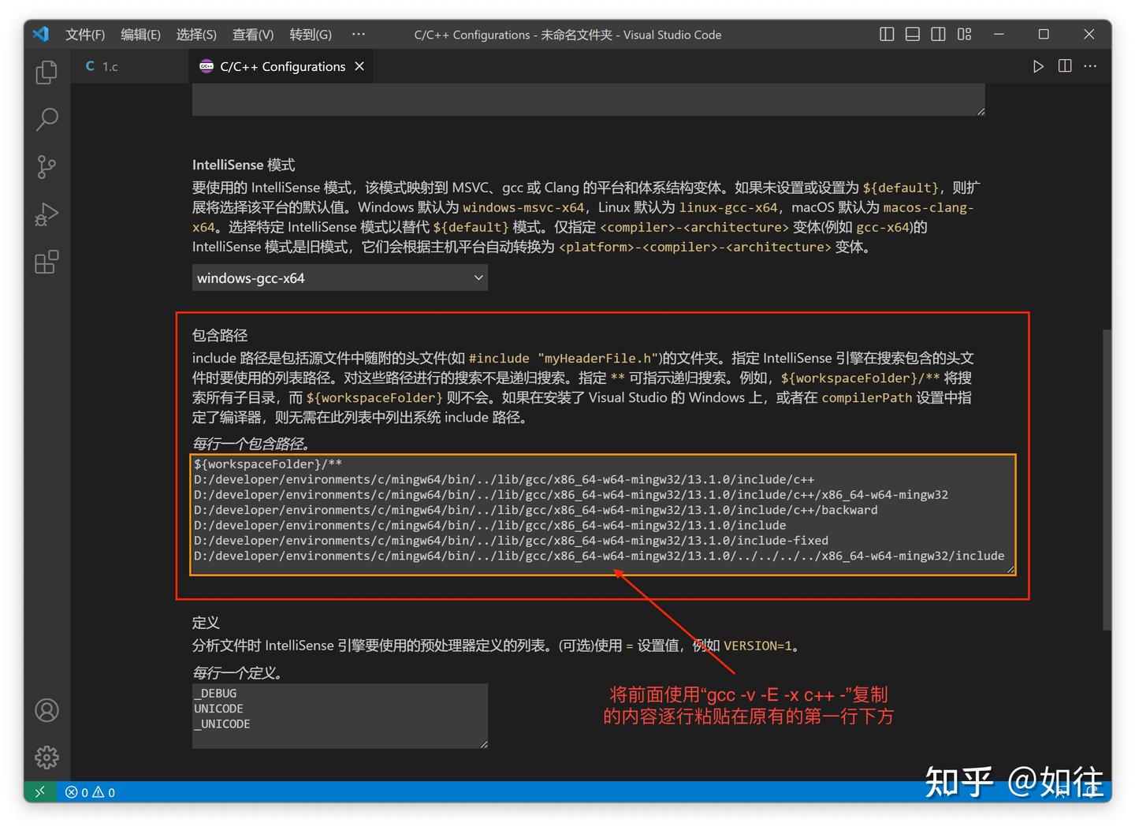The height and width of the screenshot is (830, 1135).
Task: Open the Run and Debug panel
Action: tap(46, 214)
